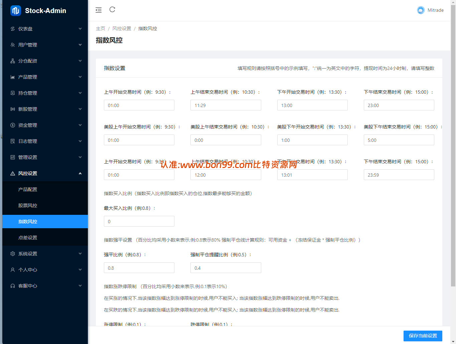The width and height of the screenshot is (456, 344).
Task: Collapse the sidebar with the menu fold icon
Action: click(x=99, y=10)
